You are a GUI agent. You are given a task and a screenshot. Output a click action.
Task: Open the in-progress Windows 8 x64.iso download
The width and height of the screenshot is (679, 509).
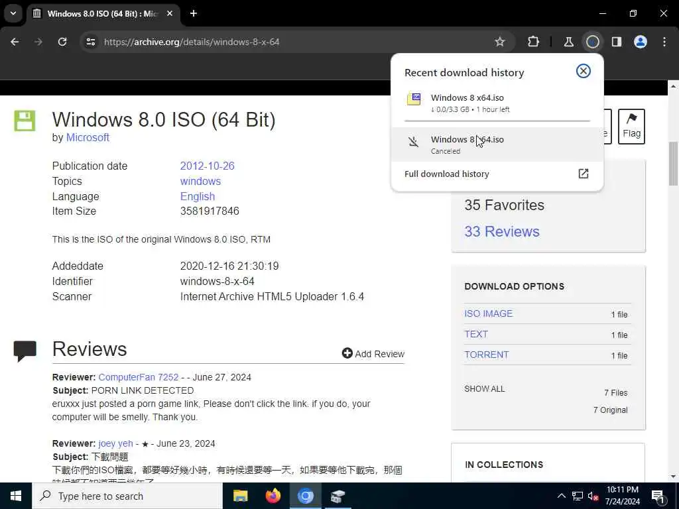(x=497, y=103)
